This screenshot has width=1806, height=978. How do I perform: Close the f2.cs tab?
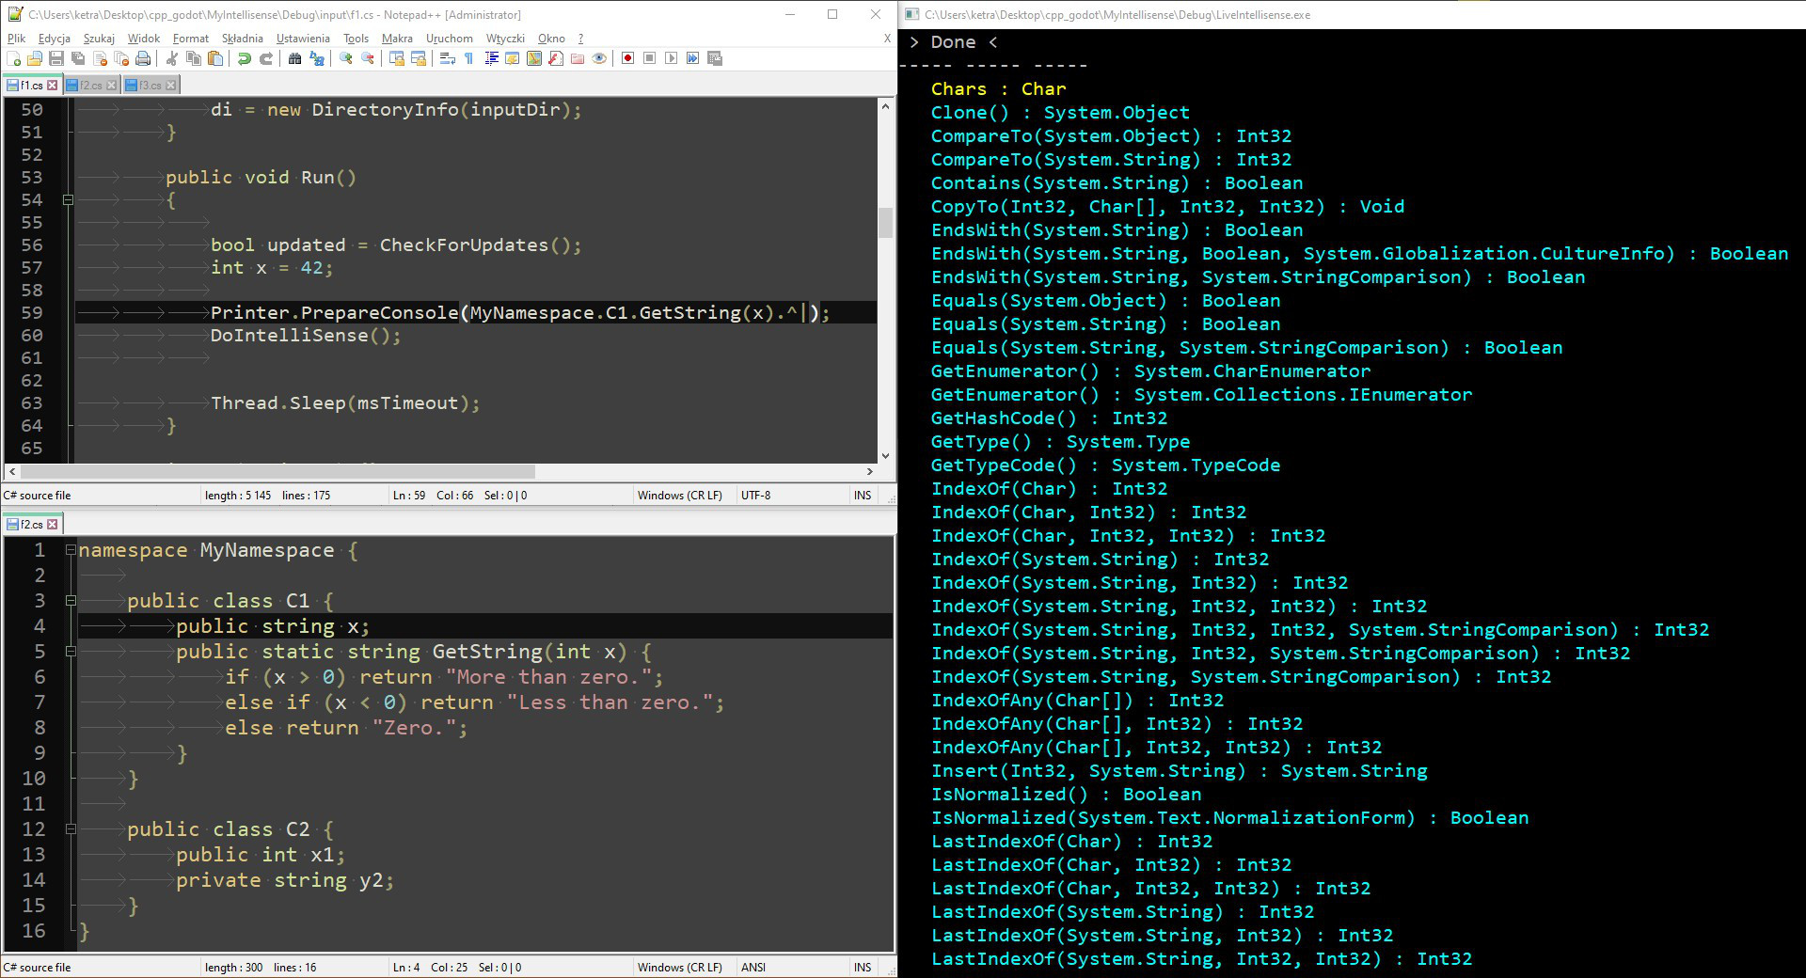(113, 85)
